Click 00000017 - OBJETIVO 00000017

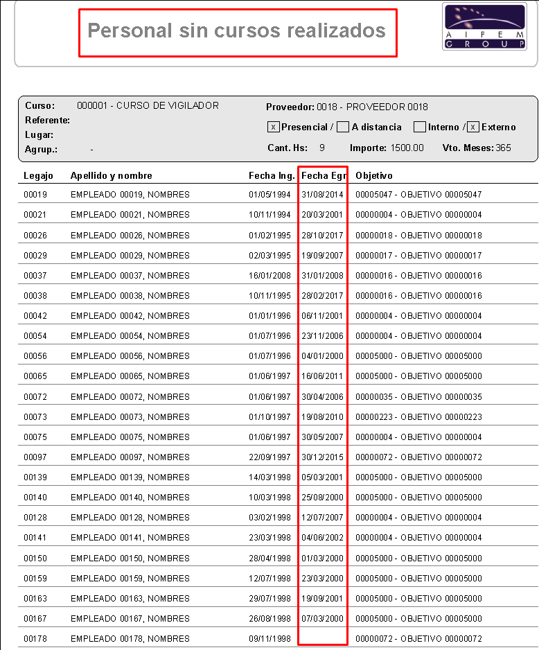tap(418, 255)
